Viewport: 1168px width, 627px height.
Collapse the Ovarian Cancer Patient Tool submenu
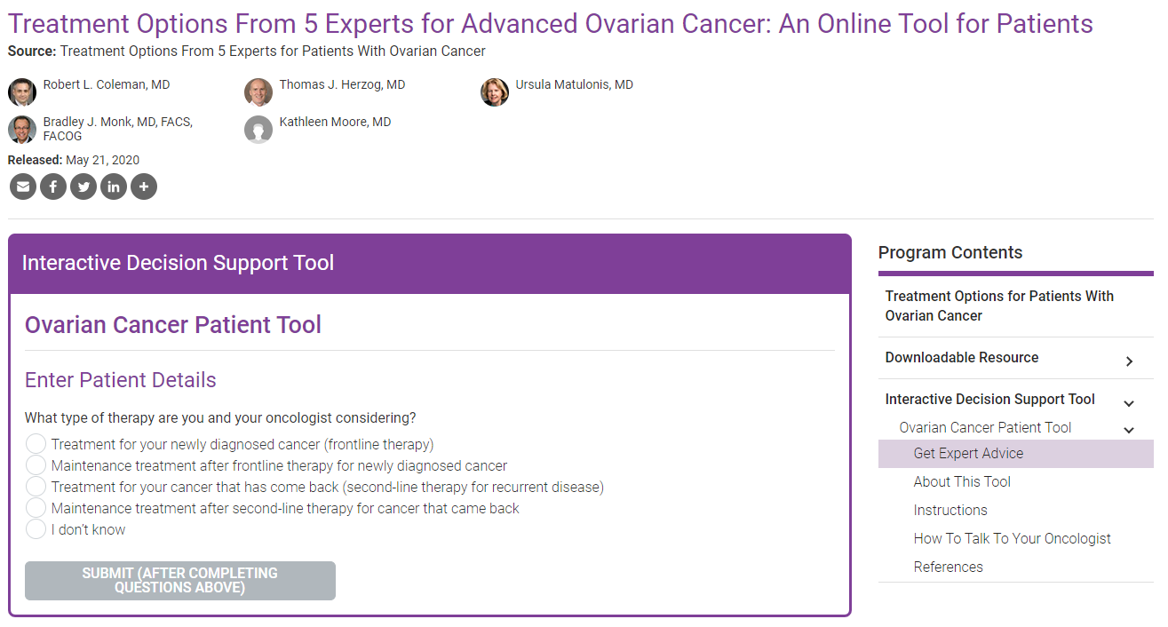coord(1129,430)
